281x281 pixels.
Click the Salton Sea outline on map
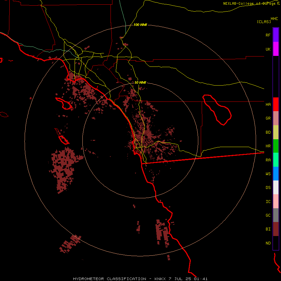point(217,110)
